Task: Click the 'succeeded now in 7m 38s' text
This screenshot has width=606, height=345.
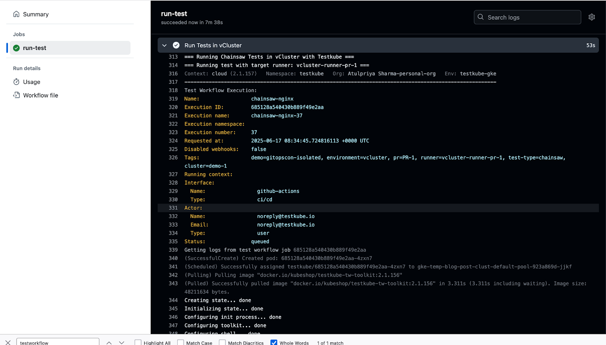Action: pos(192,22)
